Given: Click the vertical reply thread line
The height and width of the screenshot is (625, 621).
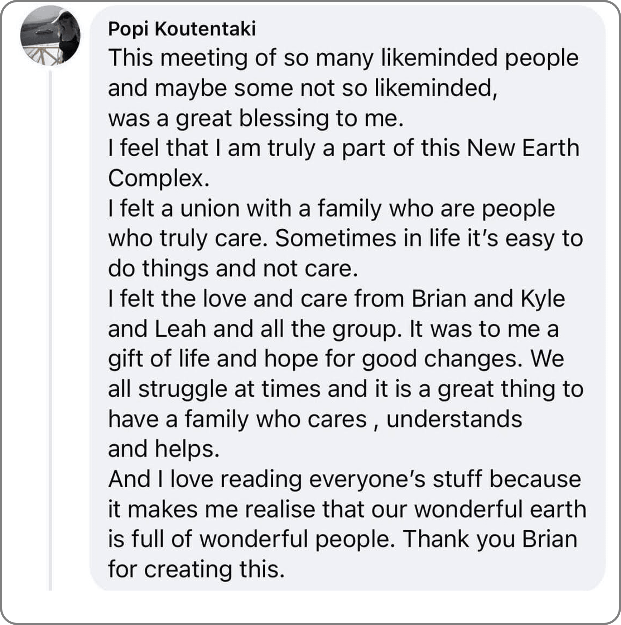Looking at the screenshot, I should pyautogui.click(x=50, y=330).
